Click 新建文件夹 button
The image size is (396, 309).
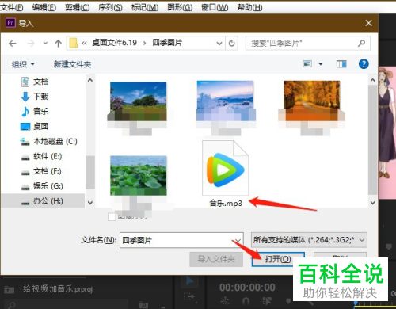(72, 64)
